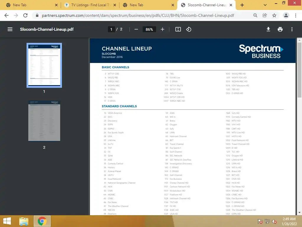
Task: Open the Windows Start menu
Action: (x=7, y=221)
